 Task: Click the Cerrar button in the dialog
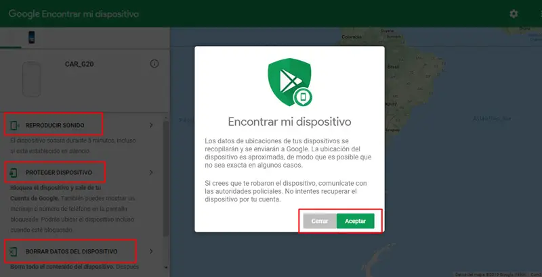click(320, 221)
